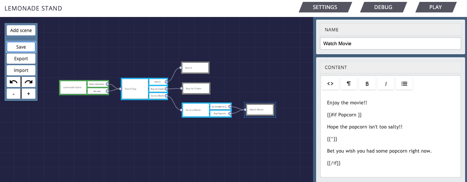
Task: Click input port of standalone Save It scene
Action: 181,68
